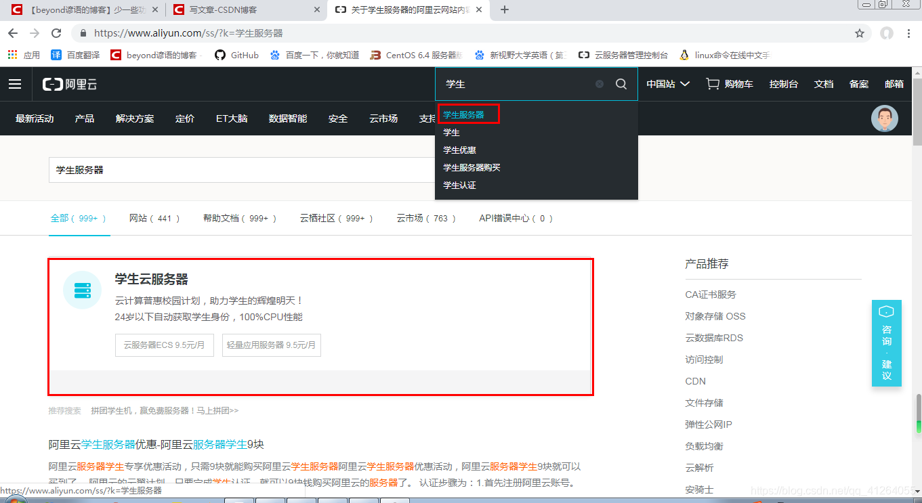The height and width of the screenshot is (503, 922).
Task: Open the 数据智能 navigation item
Action: pos(288,118)
